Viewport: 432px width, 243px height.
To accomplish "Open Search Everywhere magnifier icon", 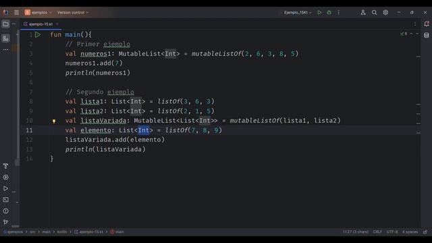I will click(374, 12).
